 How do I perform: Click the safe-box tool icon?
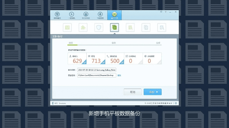[146, 28]
